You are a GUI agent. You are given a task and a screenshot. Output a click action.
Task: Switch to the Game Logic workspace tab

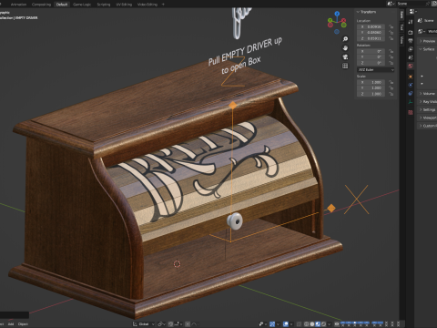pos(82,5)
